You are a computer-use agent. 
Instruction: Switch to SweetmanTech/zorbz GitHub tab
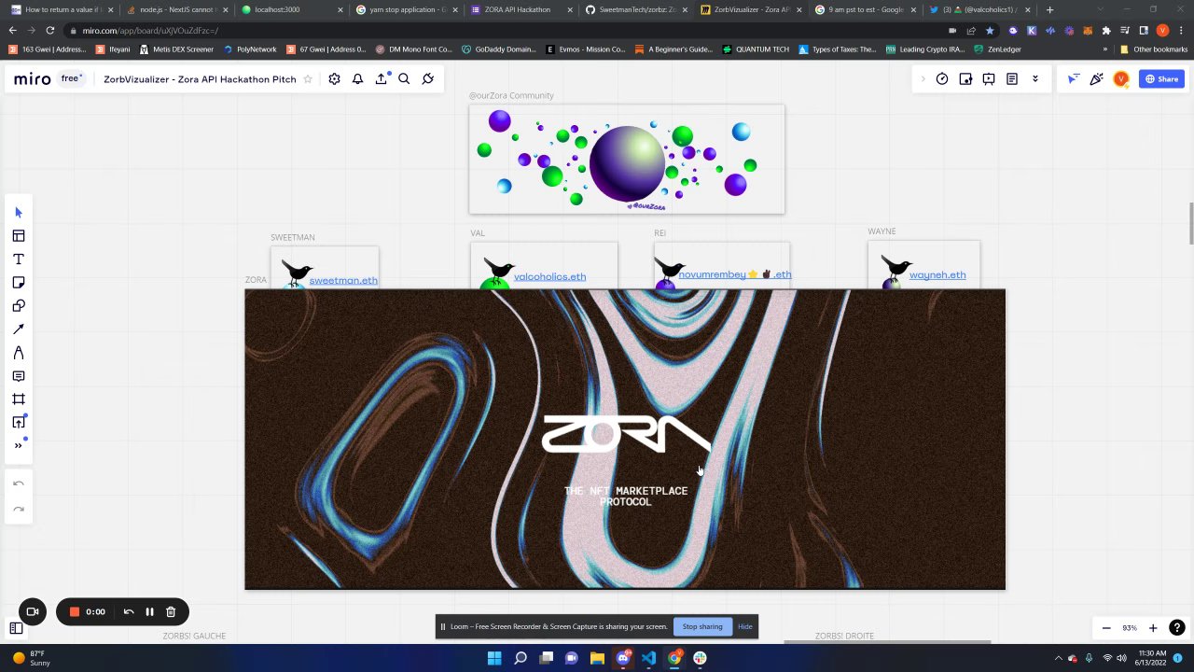(635, 9)
